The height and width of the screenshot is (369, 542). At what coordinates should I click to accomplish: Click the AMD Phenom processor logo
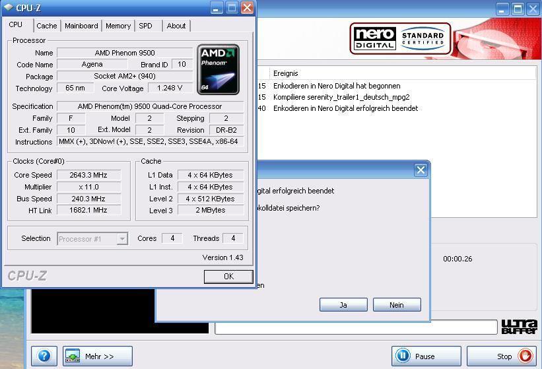tap(218, 69)
